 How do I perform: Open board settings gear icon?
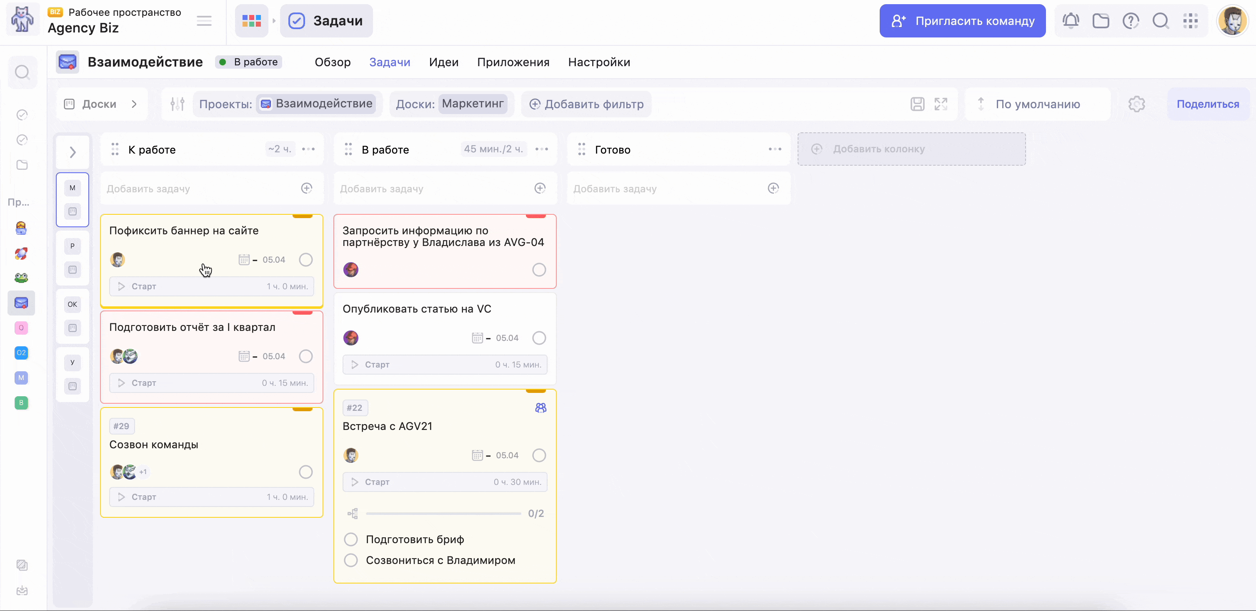coord(1136,104)
